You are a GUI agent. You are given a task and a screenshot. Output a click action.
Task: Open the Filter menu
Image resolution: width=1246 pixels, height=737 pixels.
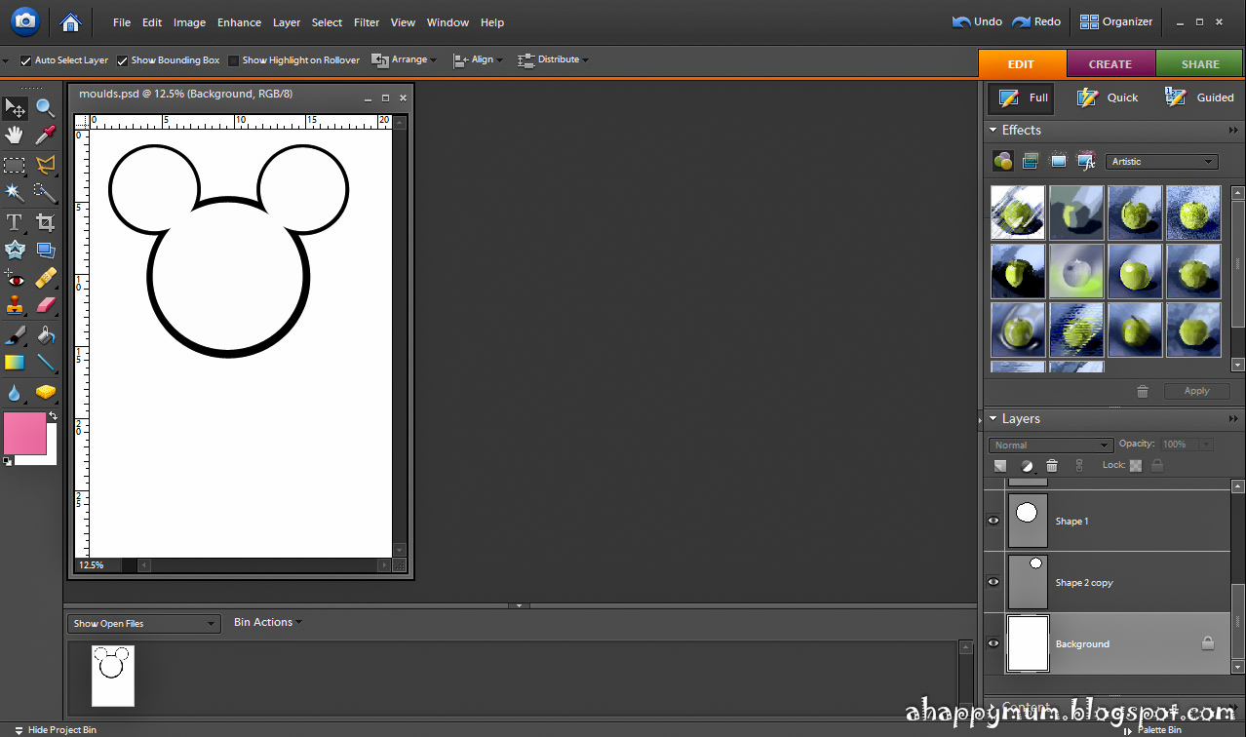(x=367, y=22)
